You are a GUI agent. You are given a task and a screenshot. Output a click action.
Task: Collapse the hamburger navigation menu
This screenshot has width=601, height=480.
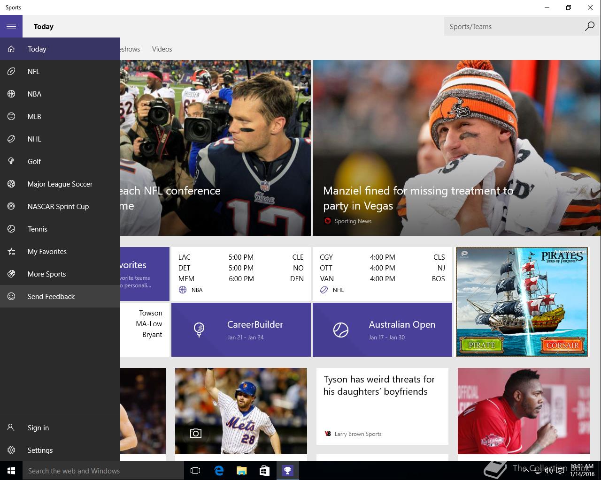click(x=11, y=26)
